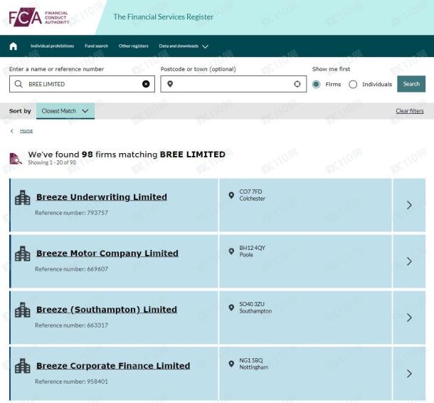The width and height of the screenshot is (434, 403).
Task: Open Breeze Motor Company Limited firm link
Action: click(107, 253)
